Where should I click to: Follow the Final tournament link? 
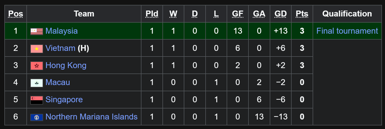[x=347, y=31]
